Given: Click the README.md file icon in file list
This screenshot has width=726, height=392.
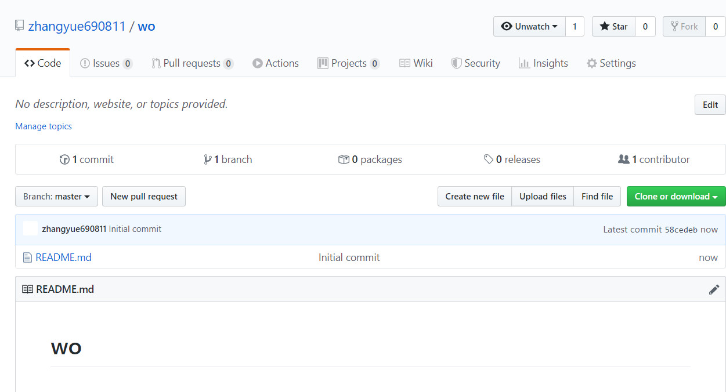Looking at the screenshot, I should coord(27,257).
